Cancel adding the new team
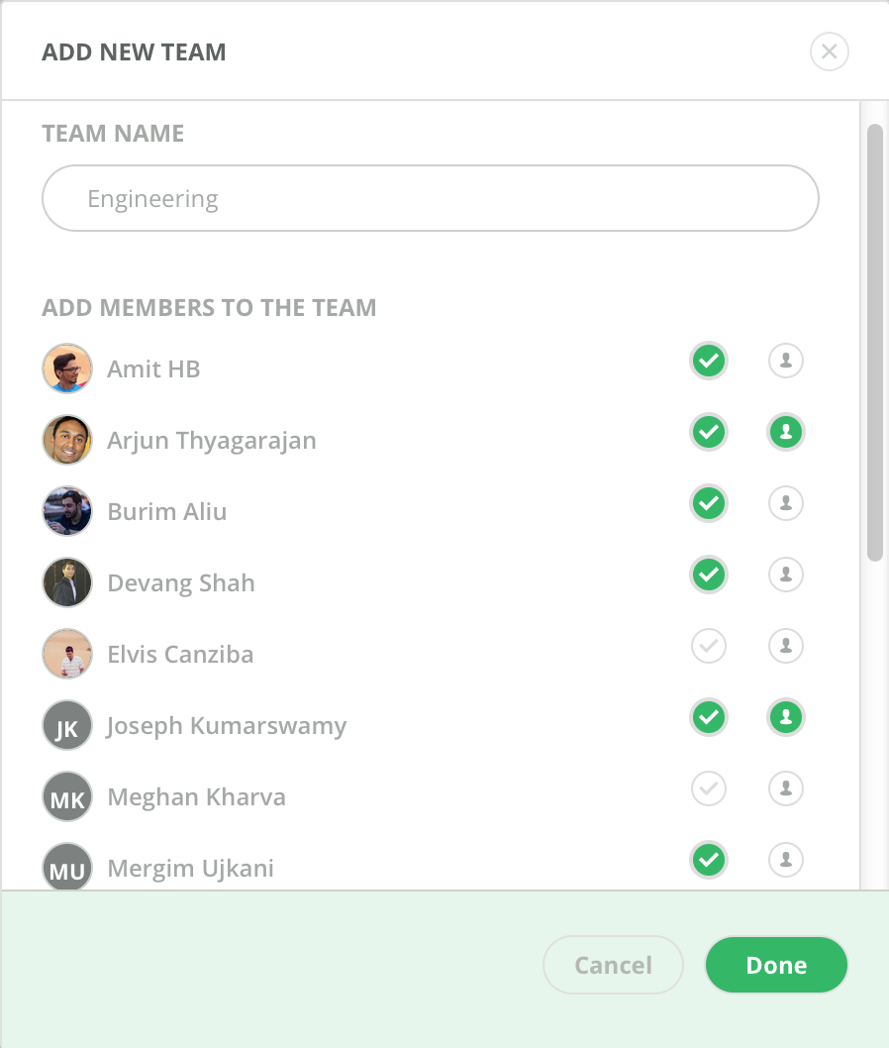 [613, 965]
